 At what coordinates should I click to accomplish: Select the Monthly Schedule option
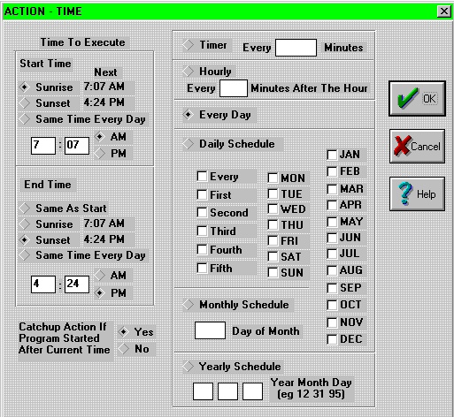coord(188,305)
